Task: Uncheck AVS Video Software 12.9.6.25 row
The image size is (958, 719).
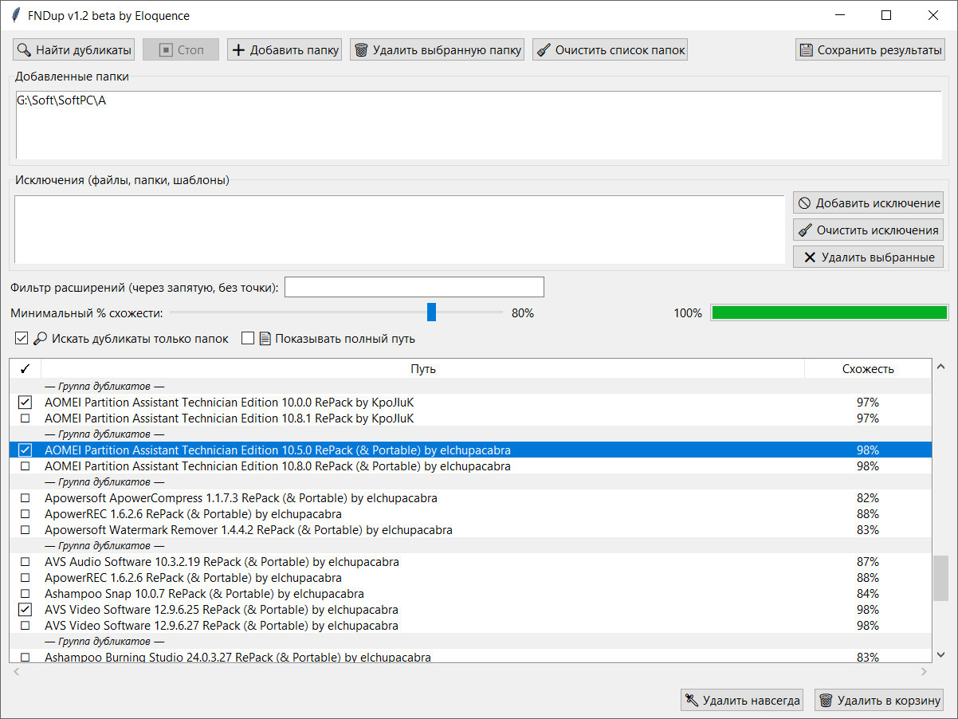Action: (x=25, y=610)
